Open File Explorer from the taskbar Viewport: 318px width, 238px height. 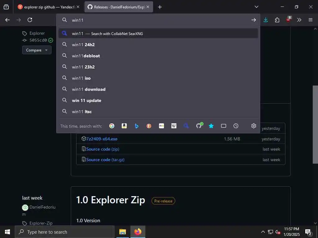(122, 232)
